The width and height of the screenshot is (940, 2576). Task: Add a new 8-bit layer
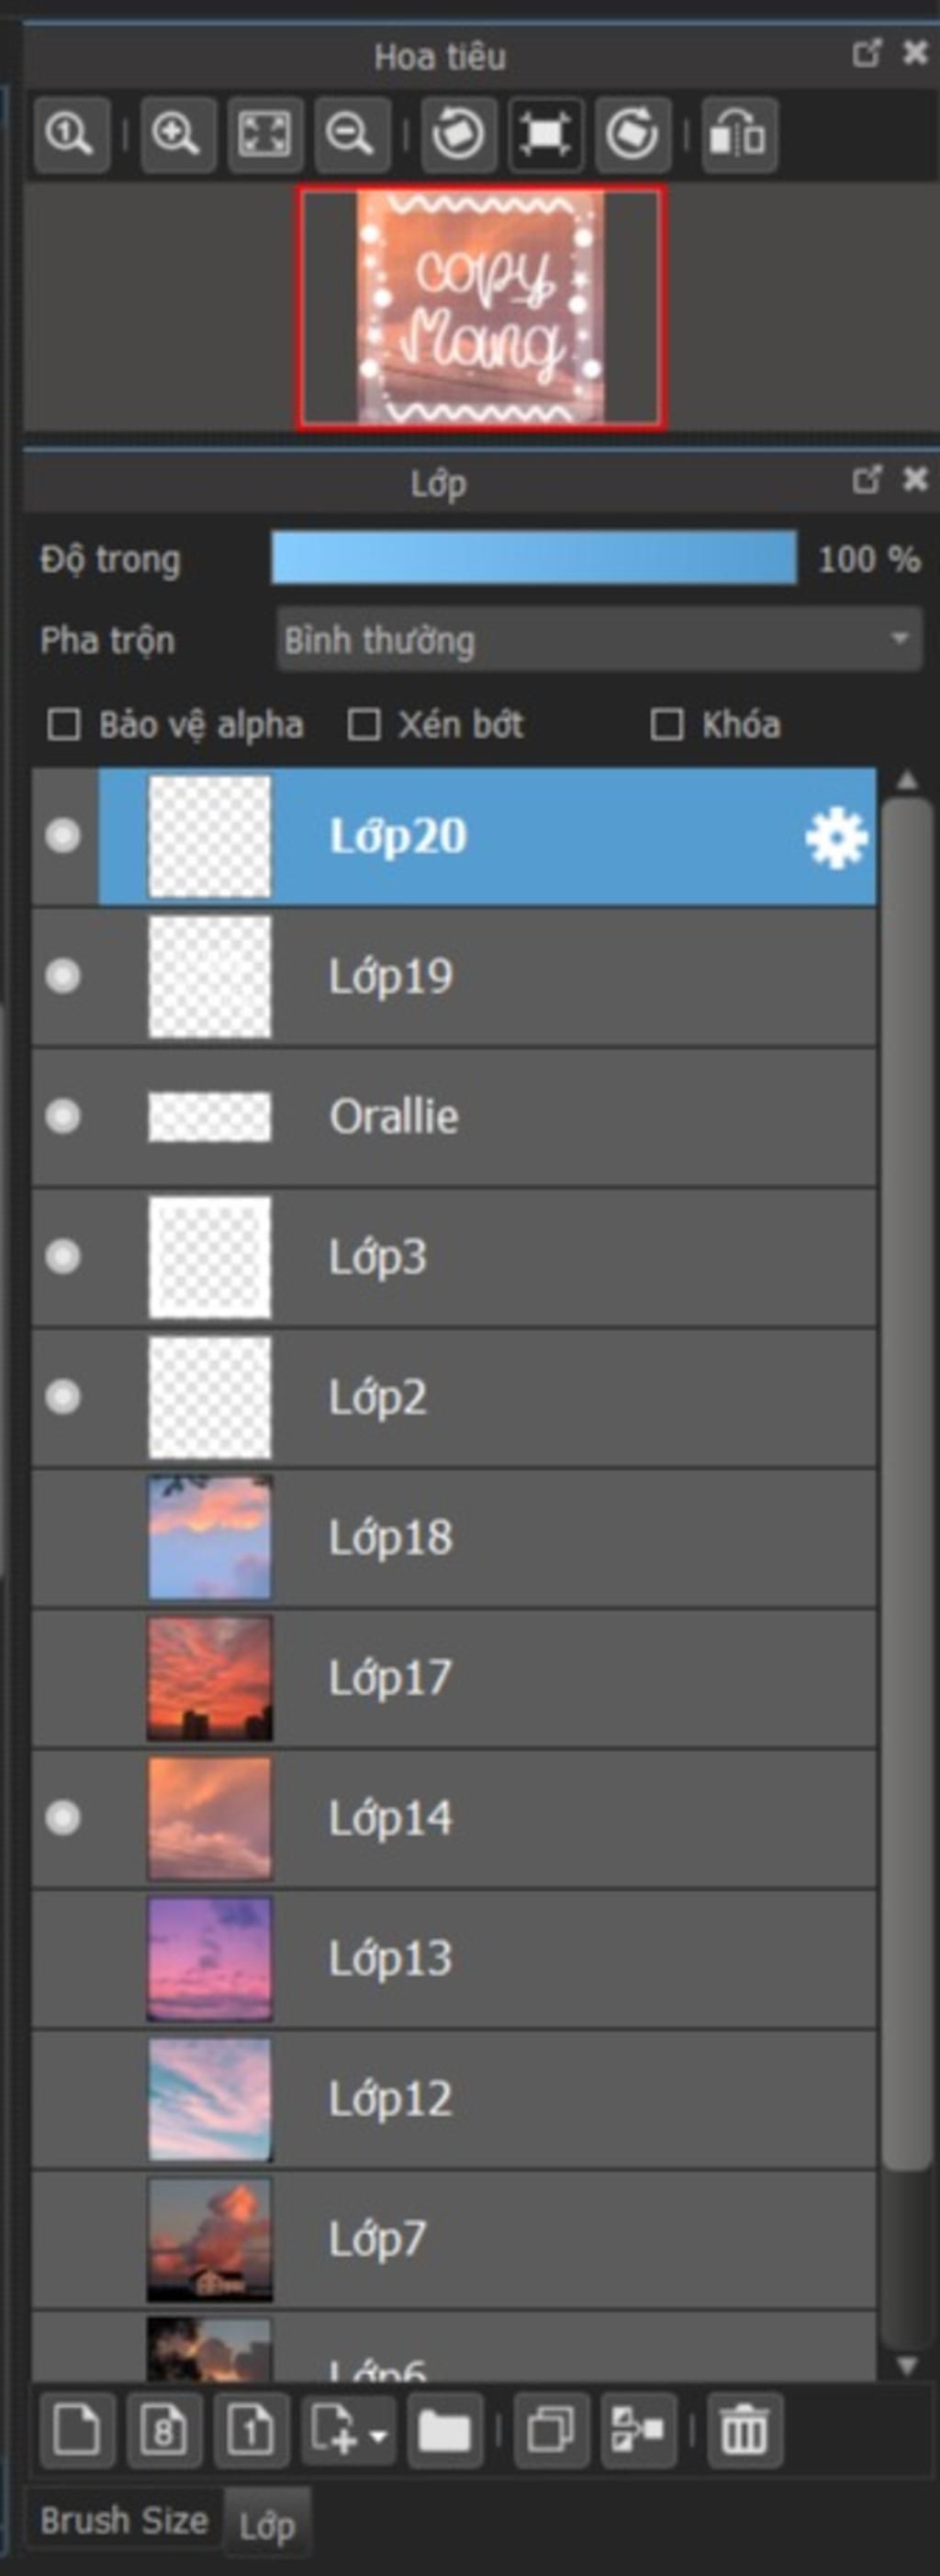click(164, 2429)
